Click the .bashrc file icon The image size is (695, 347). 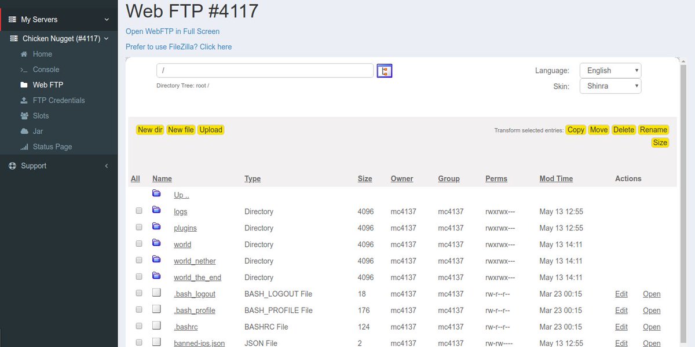156,326
